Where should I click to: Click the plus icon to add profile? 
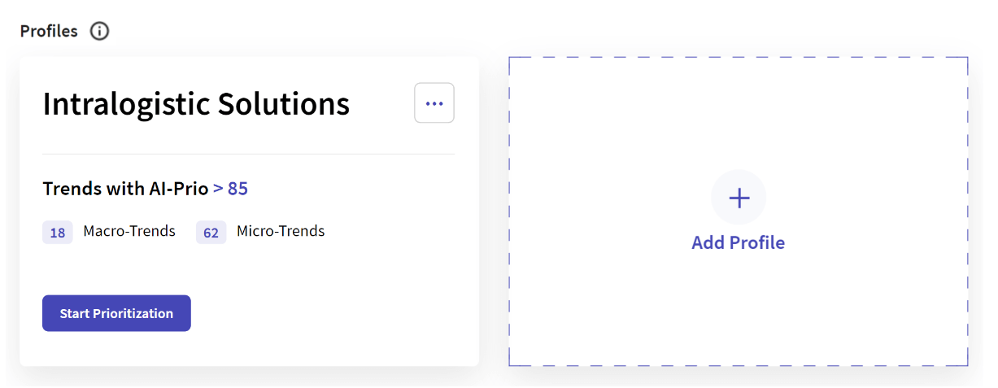(739, 198)
